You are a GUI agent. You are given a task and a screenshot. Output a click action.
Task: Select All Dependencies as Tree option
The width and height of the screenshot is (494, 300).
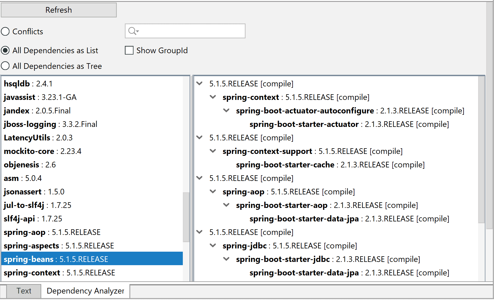(x=5, y=66)
